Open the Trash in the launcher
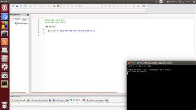This screenshot has width=196, height=110. pos(5,105)
